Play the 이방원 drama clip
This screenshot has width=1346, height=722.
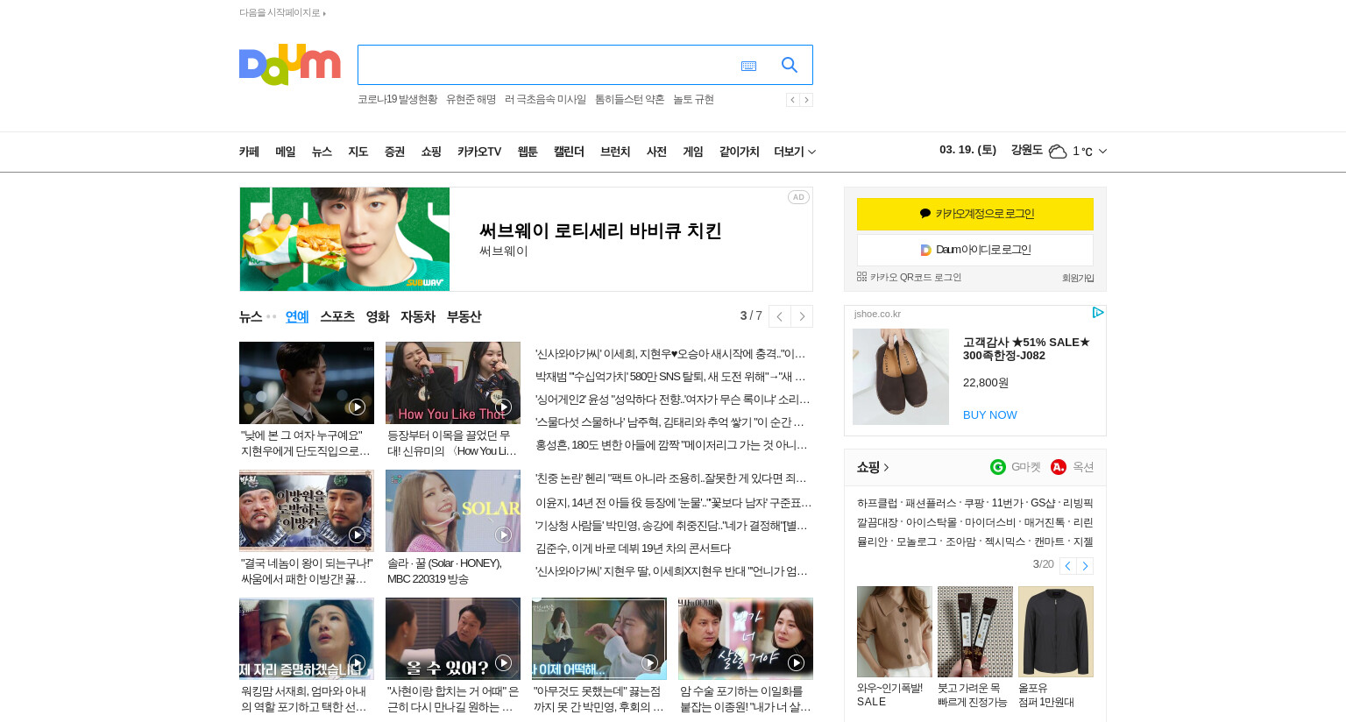(307, 511)
